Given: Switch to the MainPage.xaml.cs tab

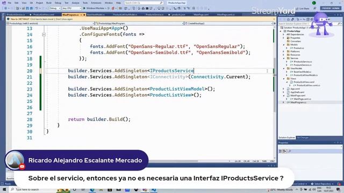Looking at the screenshot, I should (x=226, y=14).
